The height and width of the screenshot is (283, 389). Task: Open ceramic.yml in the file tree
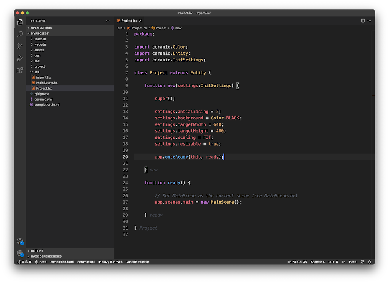coord(70,99)
